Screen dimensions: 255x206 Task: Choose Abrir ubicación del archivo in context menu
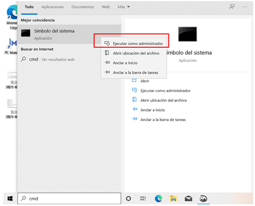(x=134, y=53)
